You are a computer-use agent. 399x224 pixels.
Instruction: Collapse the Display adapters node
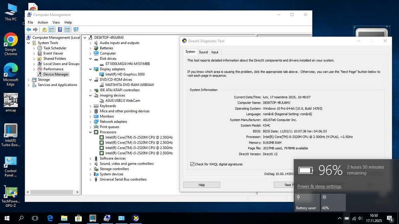coord(90,69)
